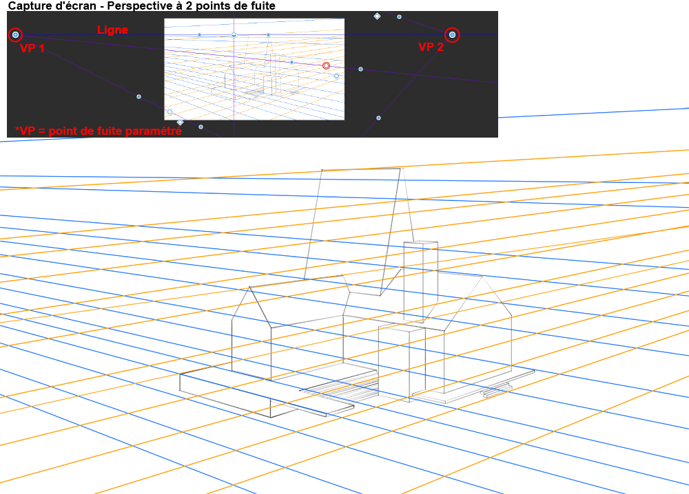Click the guide dot right of the top diamond handle
This screenshot has width=689, height=494.
tap(399, 17)
